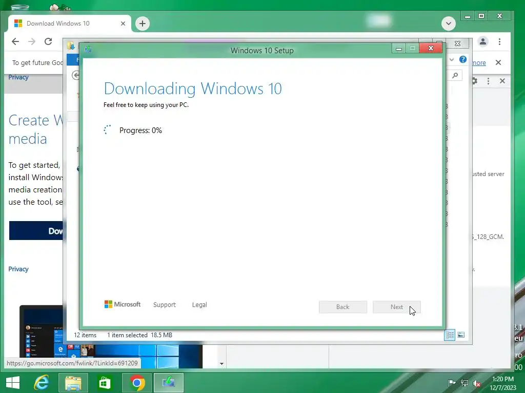Click the Windows 10 laptop image
The height and width of the screenshot is (393, 525).
pos(111,336)
